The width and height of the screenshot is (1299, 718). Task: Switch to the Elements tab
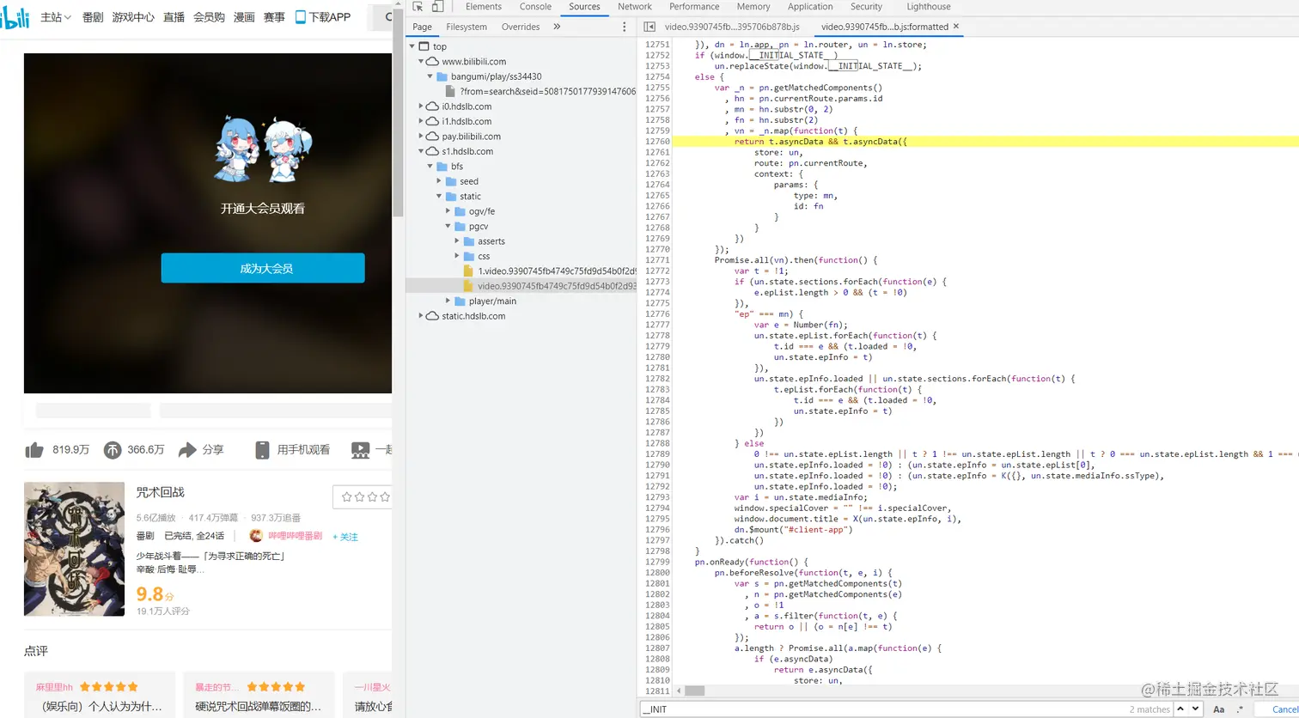point(484,7)
